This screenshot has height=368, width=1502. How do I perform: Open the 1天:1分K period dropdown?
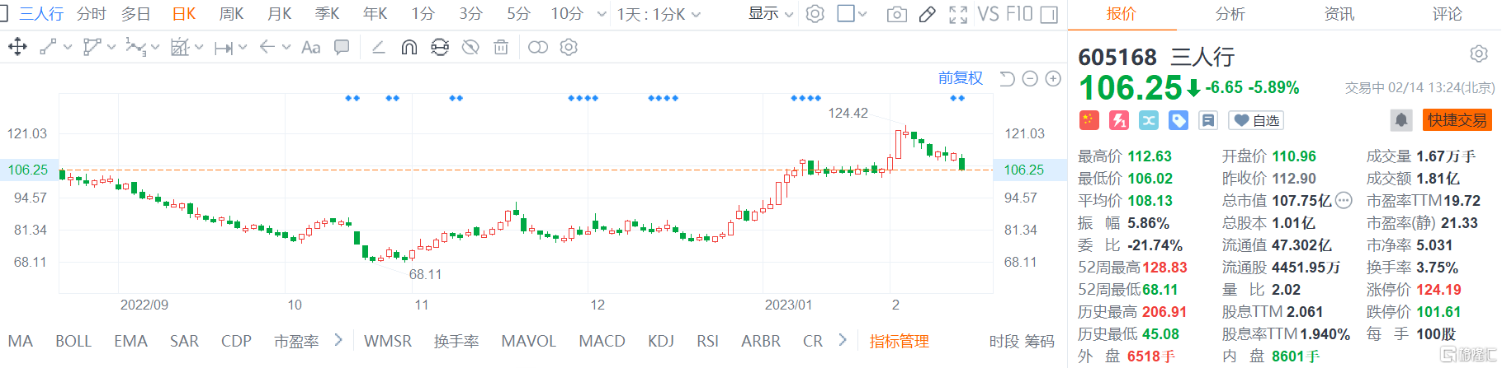click(659, 15)
